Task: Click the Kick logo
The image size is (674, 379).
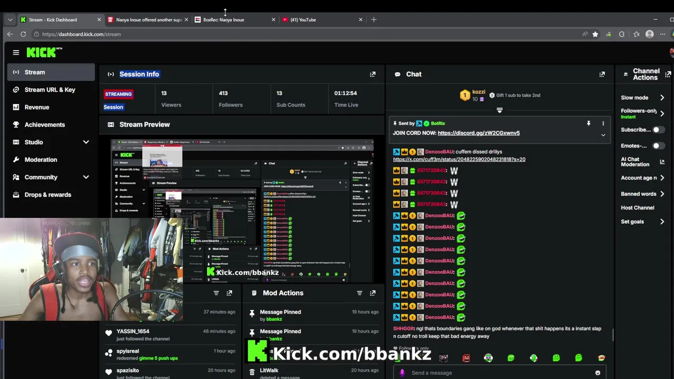Action: pos(44,52)
